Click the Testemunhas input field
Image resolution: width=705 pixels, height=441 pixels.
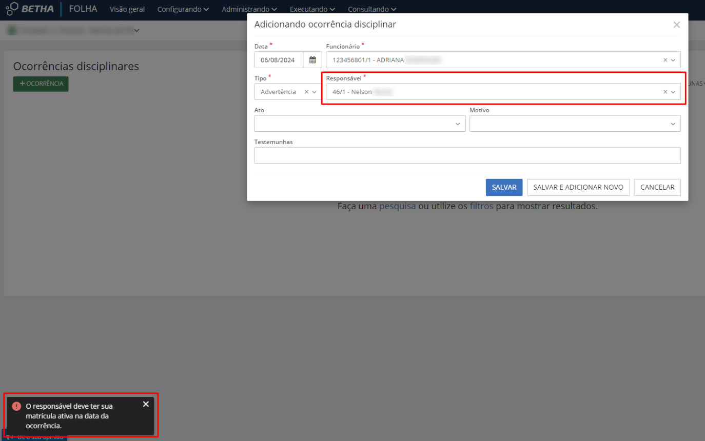click(467, 155)
